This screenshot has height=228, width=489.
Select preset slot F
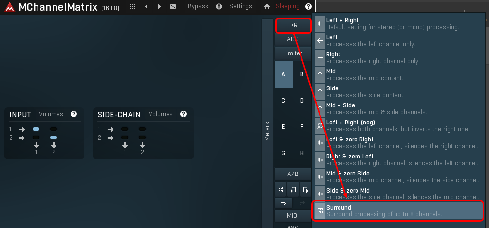(302, 126)
